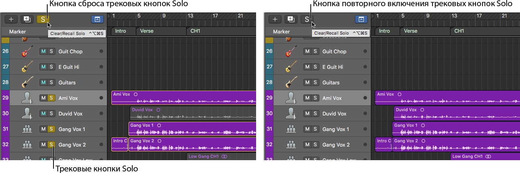520x173 pixels.
Task: Select the Low Gang CH1 region in right panel
Action: click(485, 157)
